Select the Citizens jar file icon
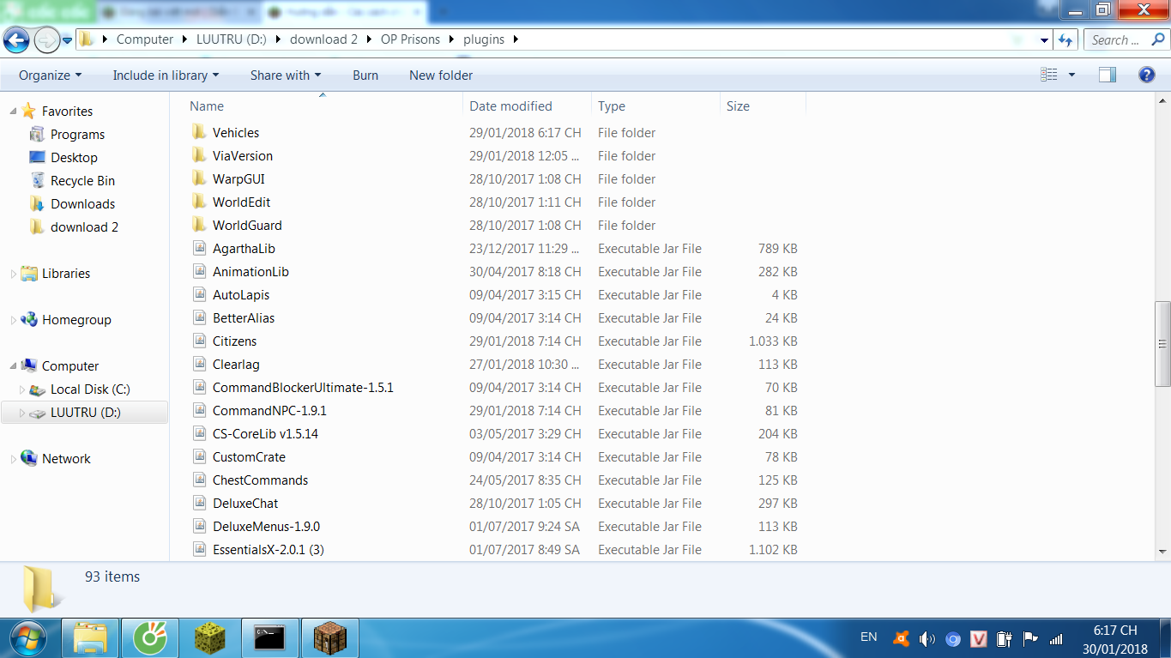This screenshot has width=1171, height=658. click(199, 341)
